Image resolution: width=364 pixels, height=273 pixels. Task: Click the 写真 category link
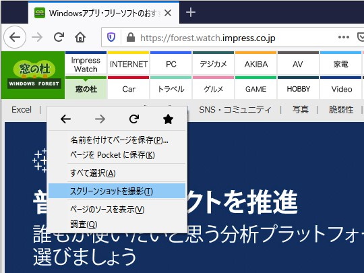(x=301, y=110)
